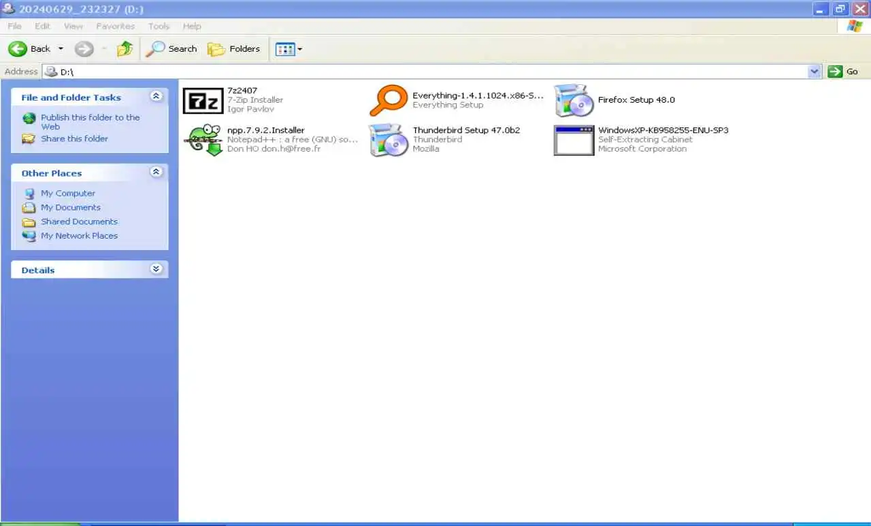Image resolution: width=871 pixels, height=526 pixels.
Task: Open the Help menu
Action: click(192, 26)
